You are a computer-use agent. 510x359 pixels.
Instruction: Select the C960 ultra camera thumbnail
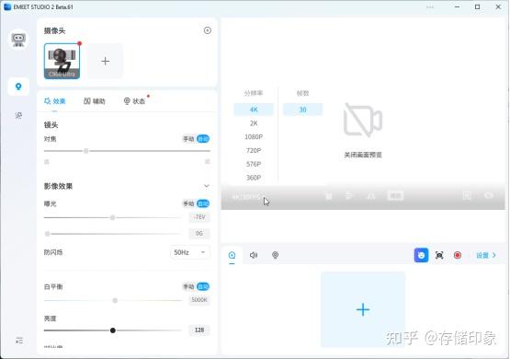coord(62,61)
